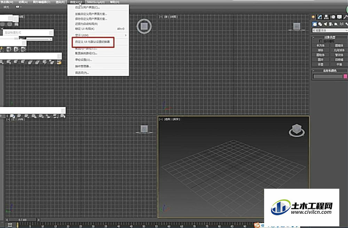This screenshot has height=228, width=348.
Task: Click the 圆柱体 button
Action: point(321,55)
